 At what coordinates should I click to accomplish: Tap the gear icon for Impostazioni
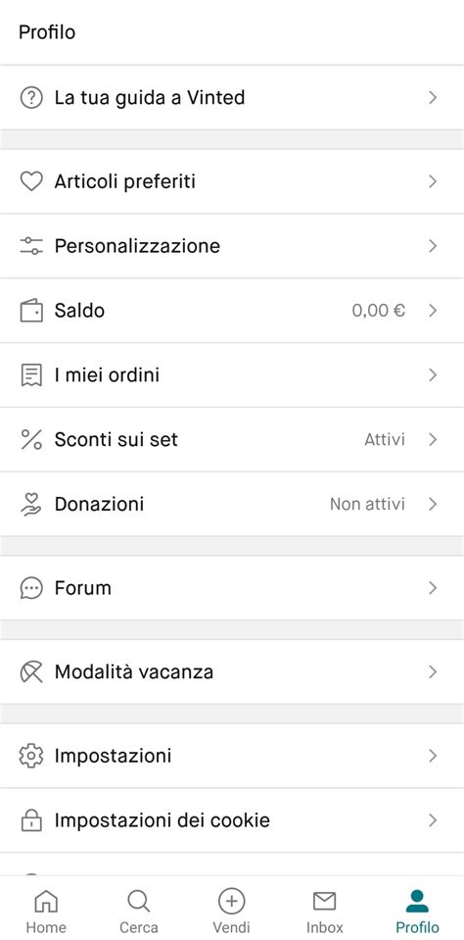[x=31, y=756]
